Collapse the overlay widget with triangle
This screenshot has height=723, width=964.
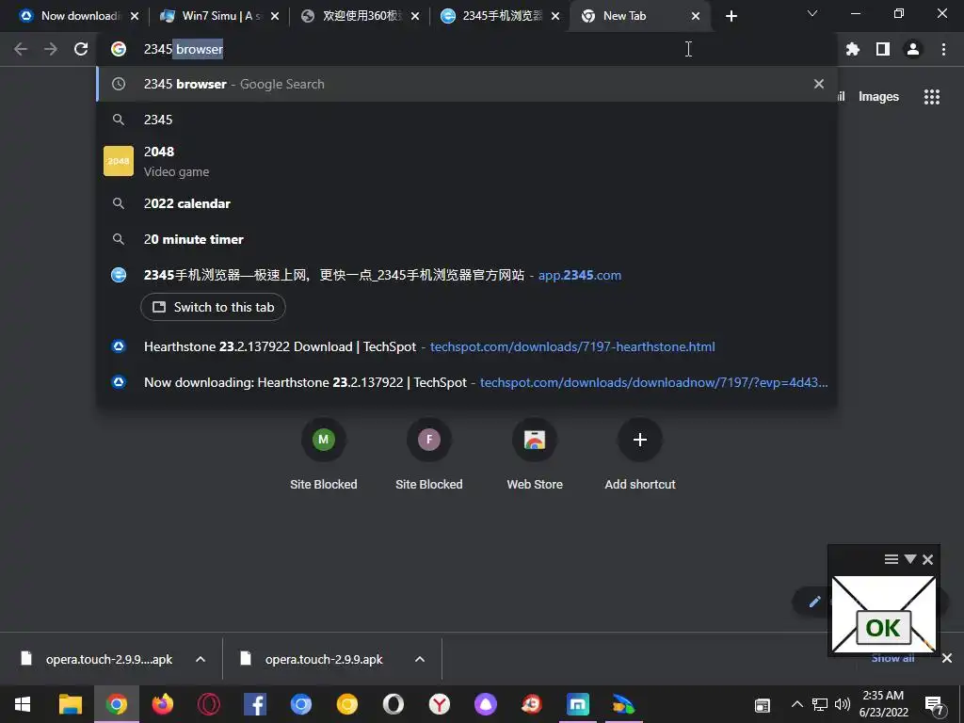[x=910, y=559]
